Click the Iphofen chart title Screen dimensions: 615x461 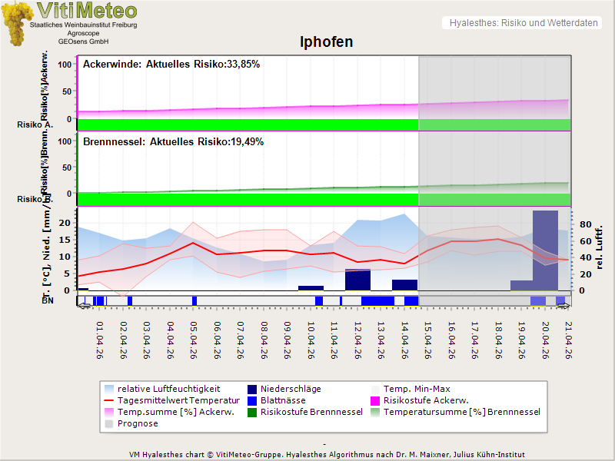(x=326, y=41)
